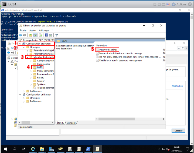Select the Password Settings policy
The width and height of the screenshot is (194, 153).
[108, 50]
